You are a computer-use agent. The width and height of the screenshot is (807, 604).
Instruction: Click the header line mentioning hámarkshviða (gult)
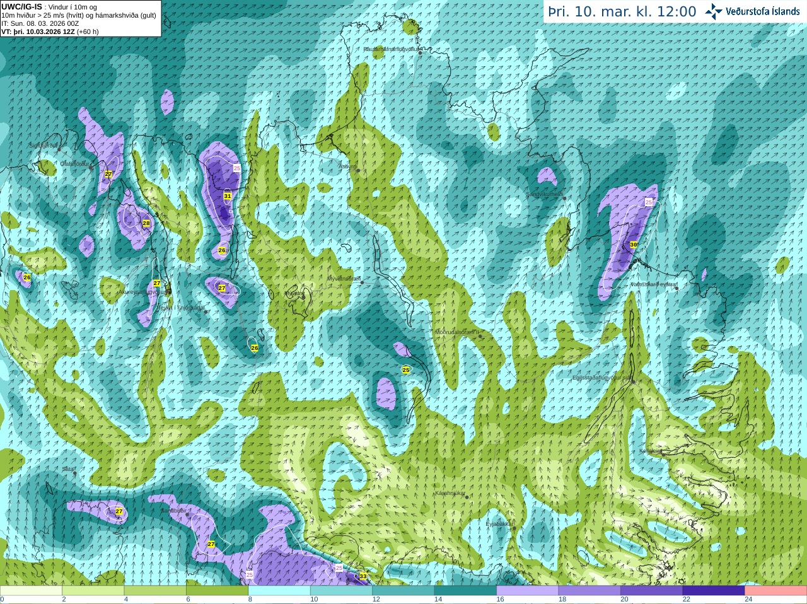[79, 15]
